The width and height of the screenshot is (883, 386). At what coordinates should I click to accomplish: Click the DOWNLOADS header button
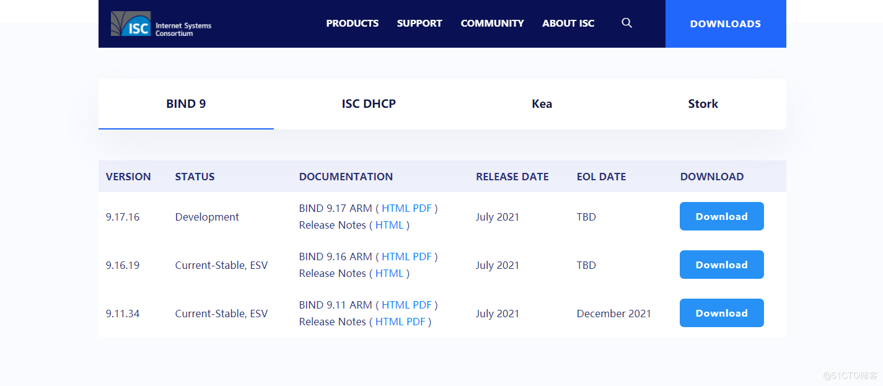[726, 24]
